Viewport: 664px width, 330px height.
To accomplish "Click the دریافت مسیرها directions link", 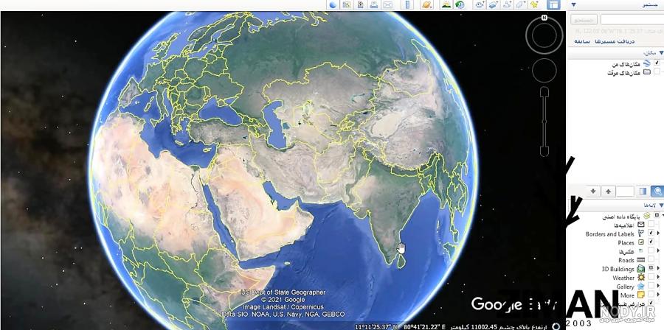I will pos(615,41).
